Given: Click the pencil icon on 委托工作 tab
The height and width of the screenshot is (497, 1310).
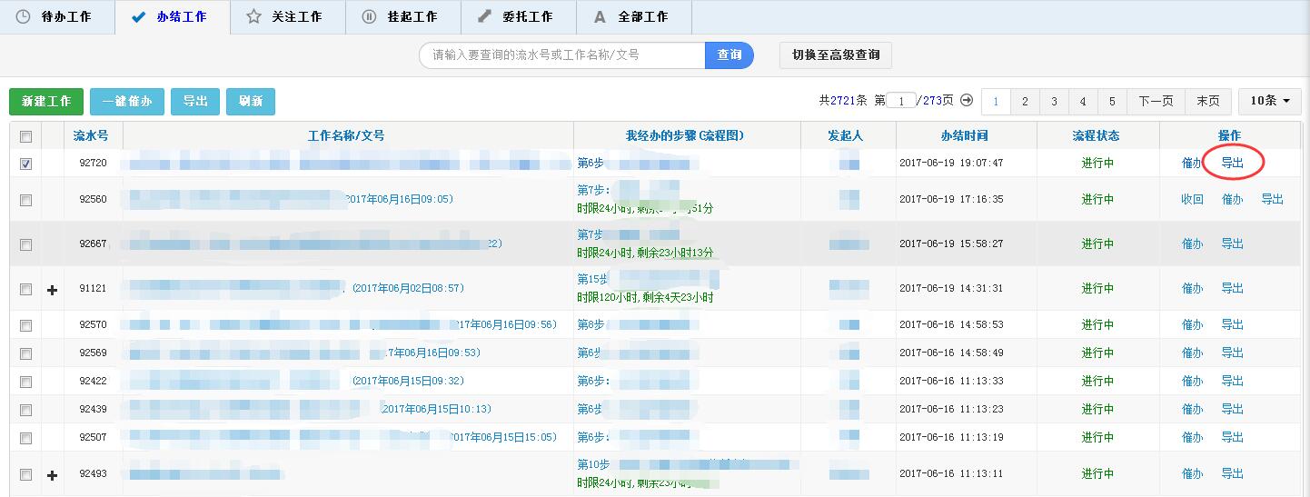Looking at the screenshot, I should 484,17.
